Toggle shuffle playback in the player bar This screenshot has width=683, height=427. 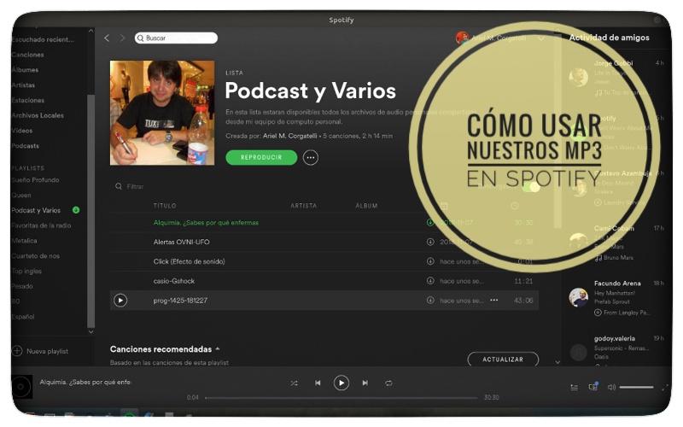pyautogui.click(x=294, y=383)
